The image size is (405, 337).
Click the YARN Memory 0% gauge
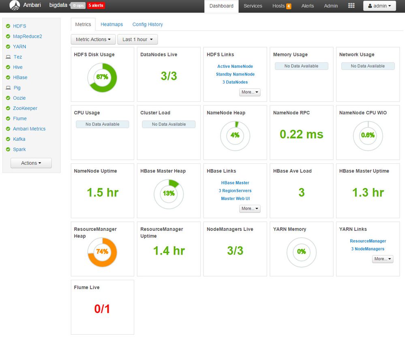pos(302,252)
